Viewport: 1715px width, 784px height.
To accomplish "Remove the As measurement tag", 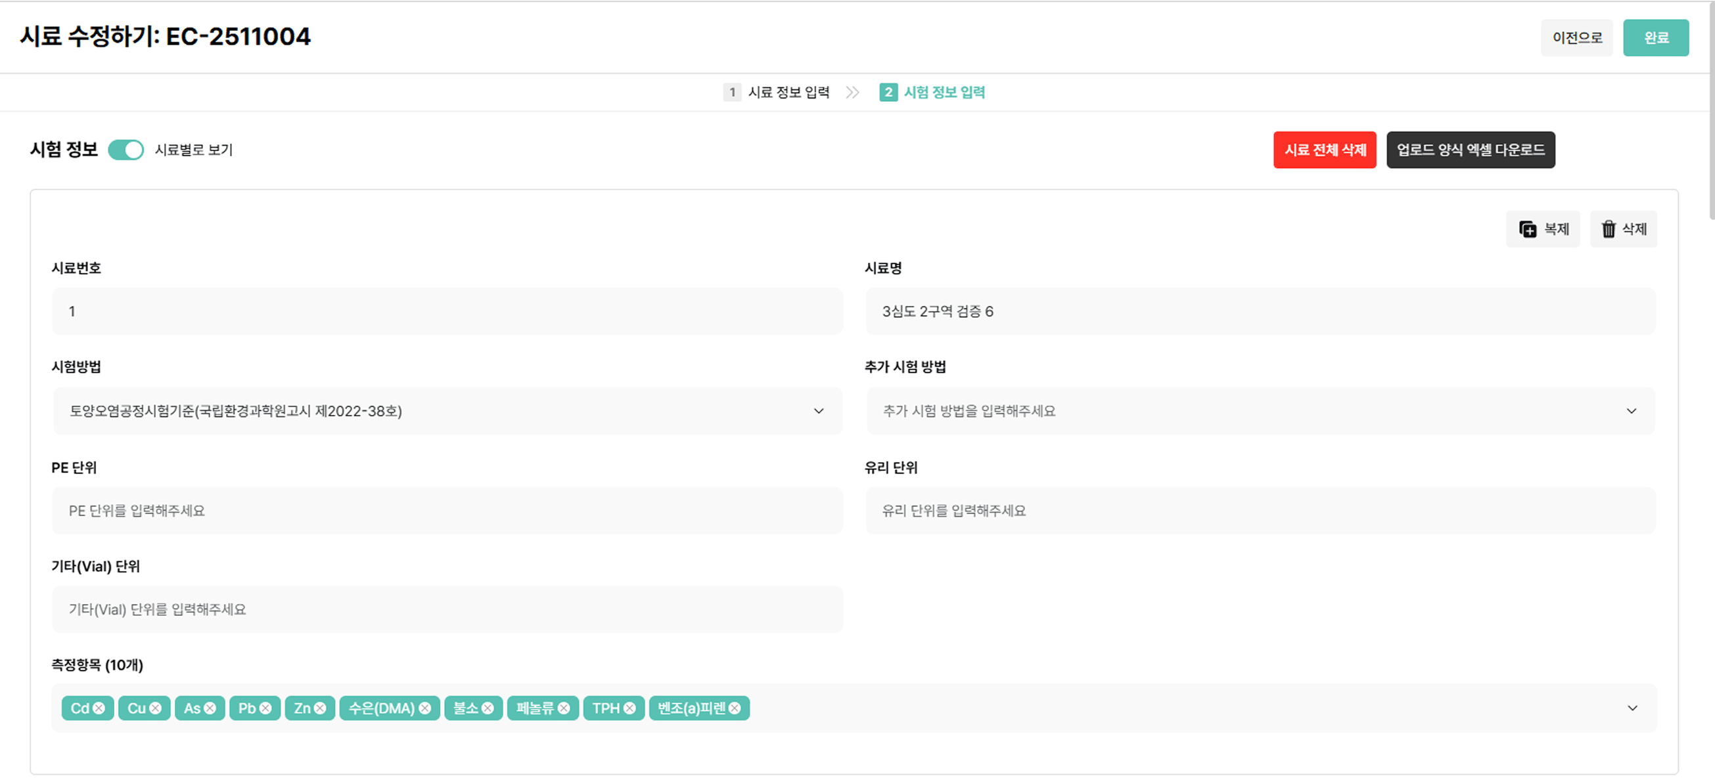I will coord(210,708).
